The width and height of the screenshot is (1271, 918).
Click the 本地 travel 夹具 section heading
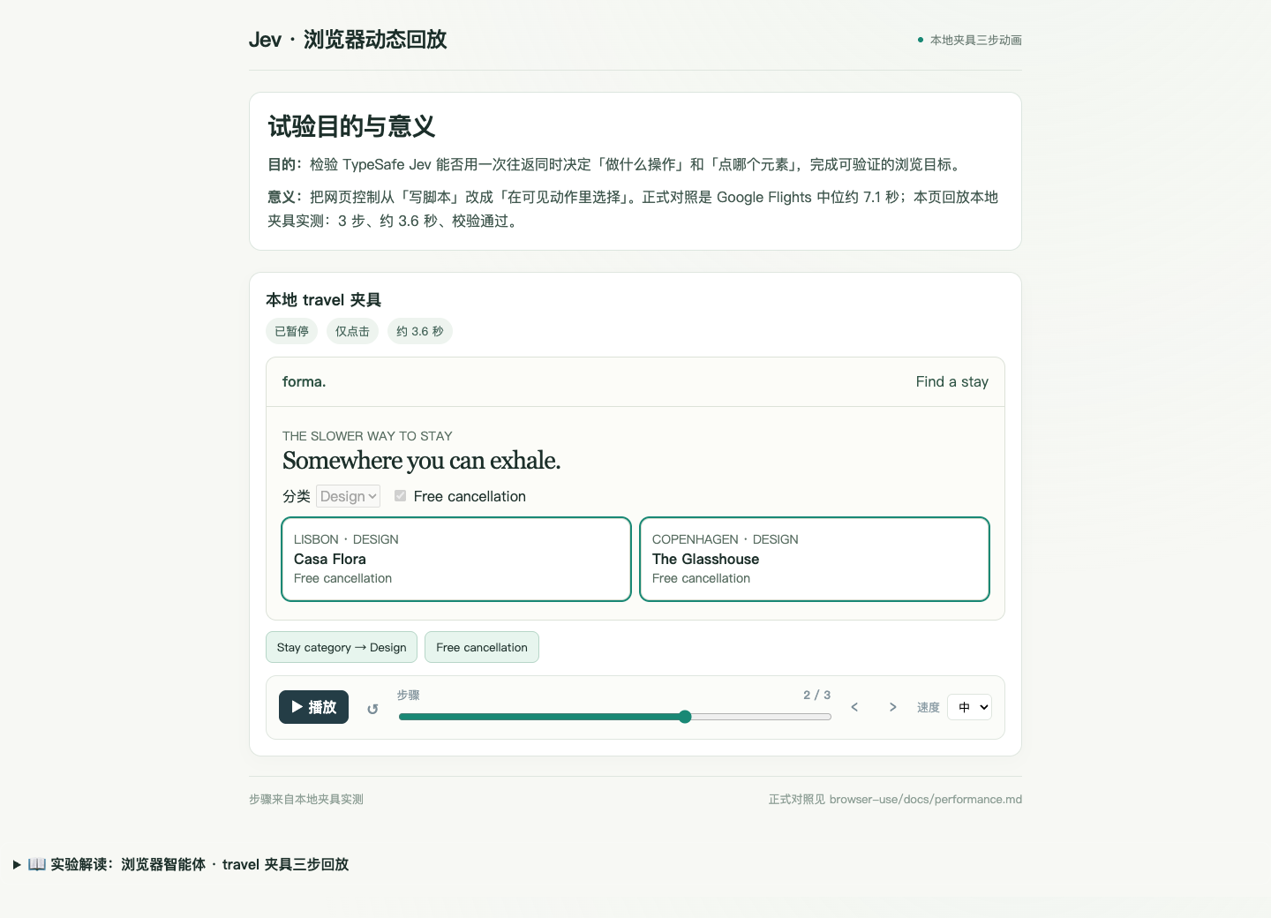pyautogui.click(x=324, y=300)
